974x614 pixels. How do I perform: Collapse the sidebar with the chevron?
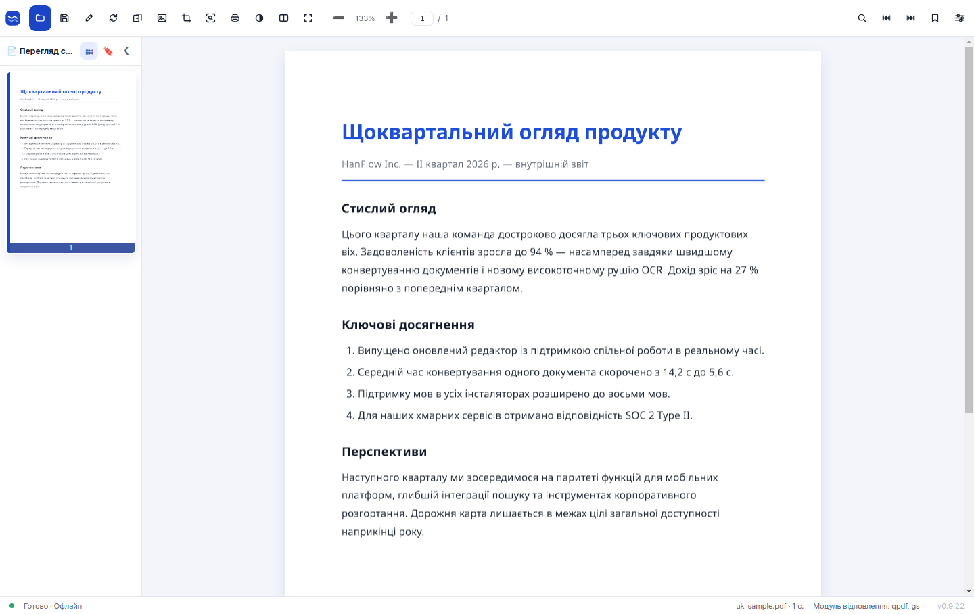point(126,51)
